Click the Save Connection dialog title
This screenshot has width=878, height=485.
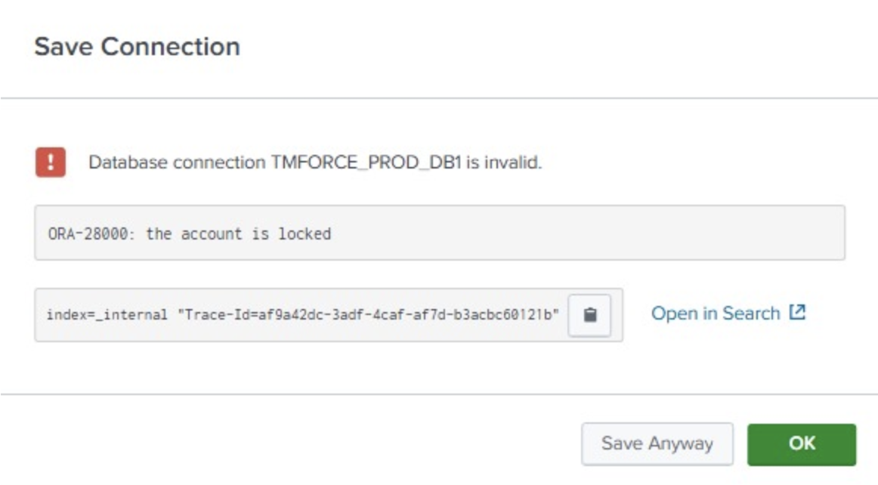tap(137, 47)
